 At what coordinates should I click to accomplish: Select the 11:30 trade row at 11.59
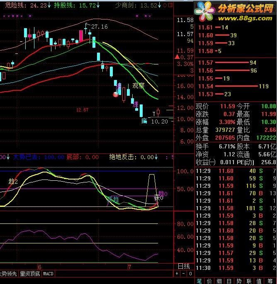coord(236,268)
